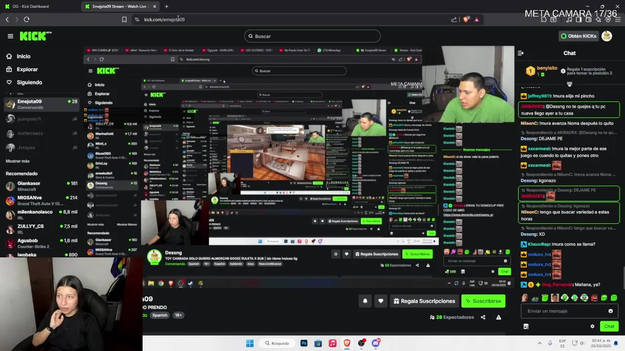Click Obtén KICKs button
Viewport: 625px width, 351px height.
coord(579,36)
